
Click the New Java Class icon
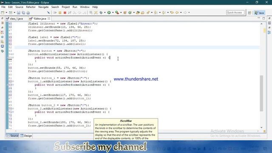[130, 13]
